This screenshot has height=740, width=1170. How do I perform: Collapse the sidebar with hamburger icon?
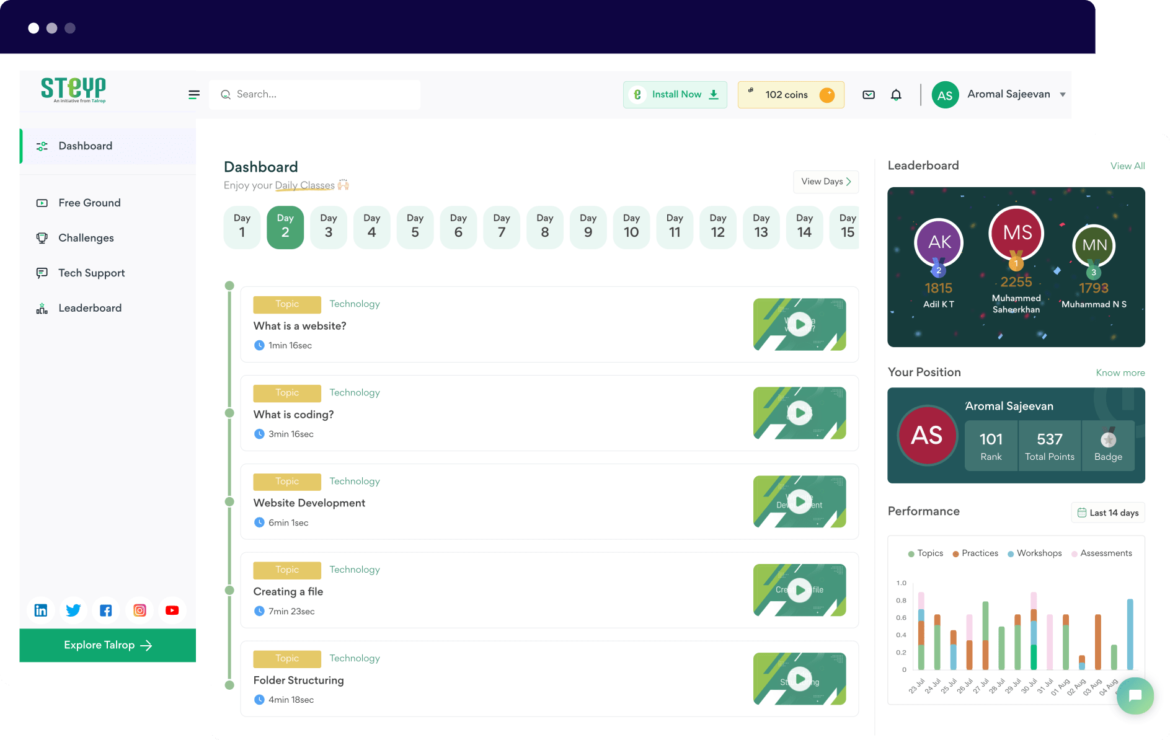click(194, 94)
